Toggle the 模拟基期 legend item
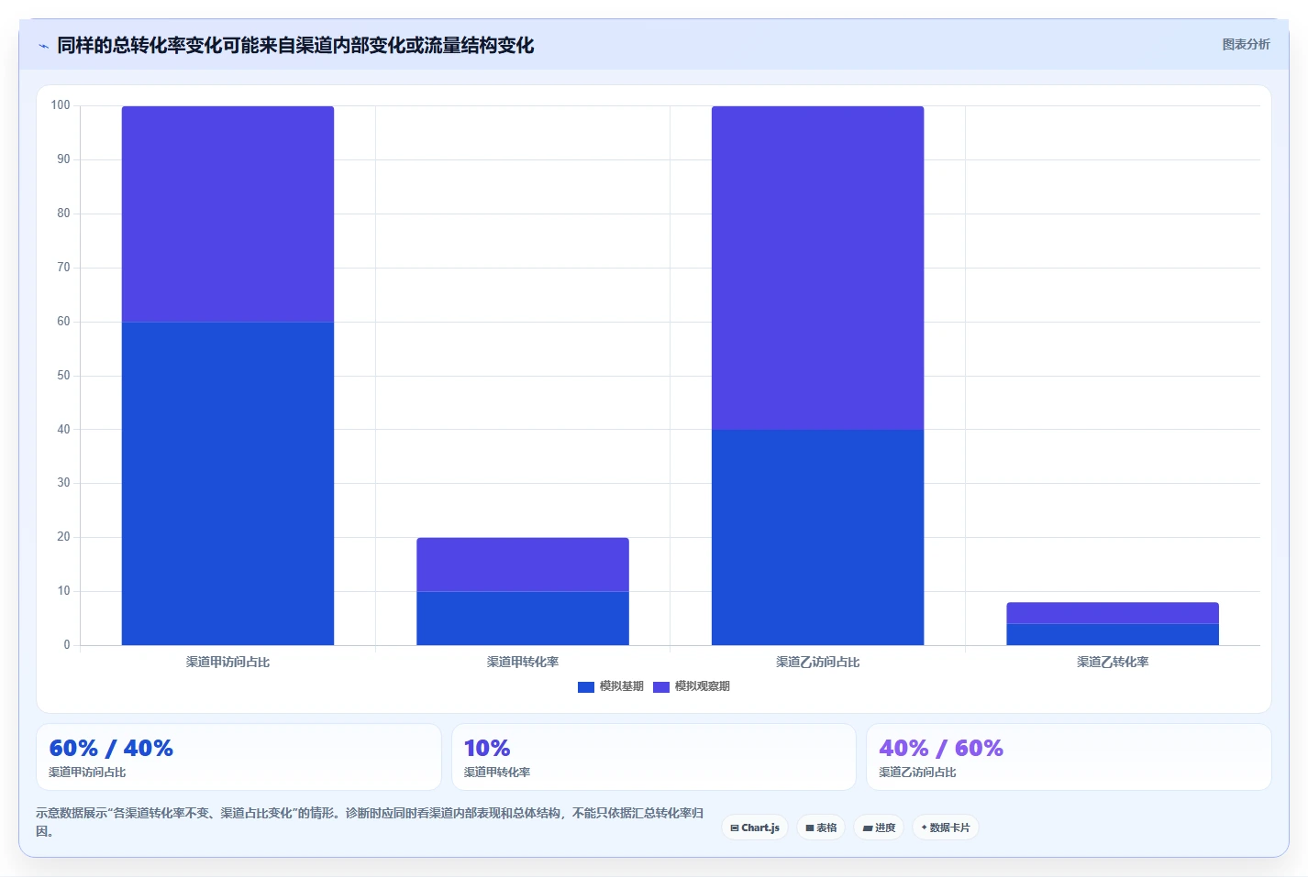 coord(611,686)
